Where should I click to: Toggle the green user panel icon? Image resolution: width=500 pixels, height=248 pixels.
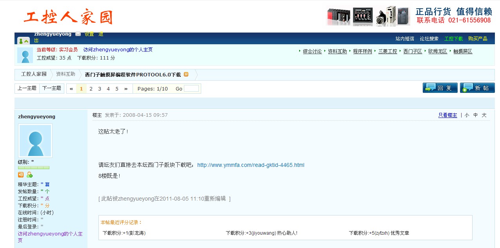pyautogui.click(x=24, y=41)
